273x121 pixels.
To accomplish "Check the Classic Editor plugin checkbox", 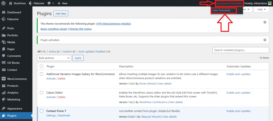I will click(x=41, y=93).
